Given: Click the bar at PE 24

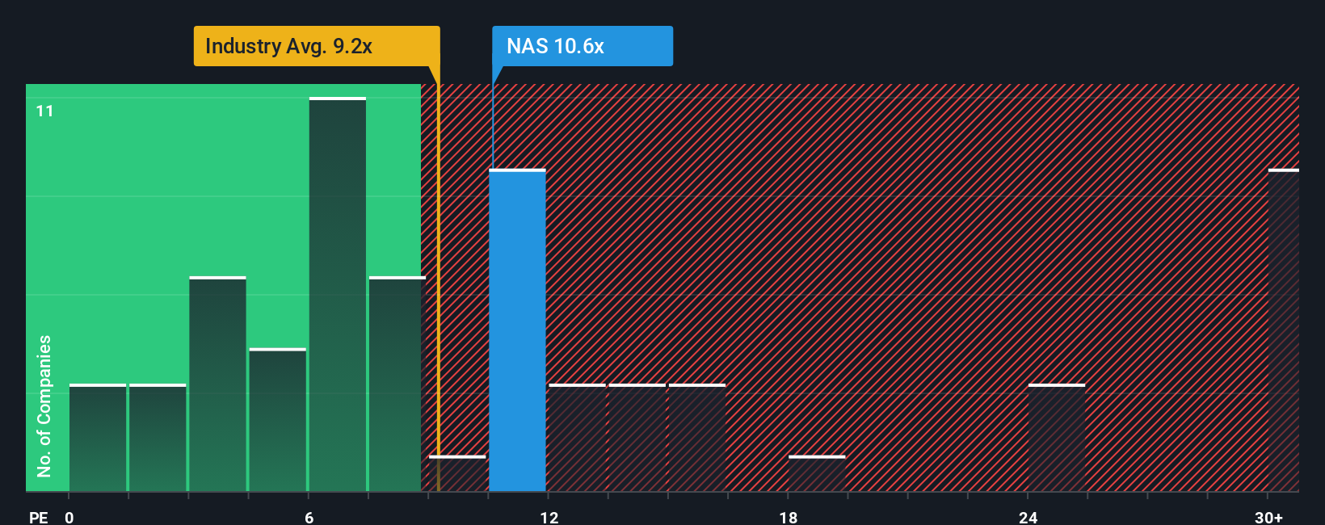Looking at the screenshot, I should (x=1057, y=438).
